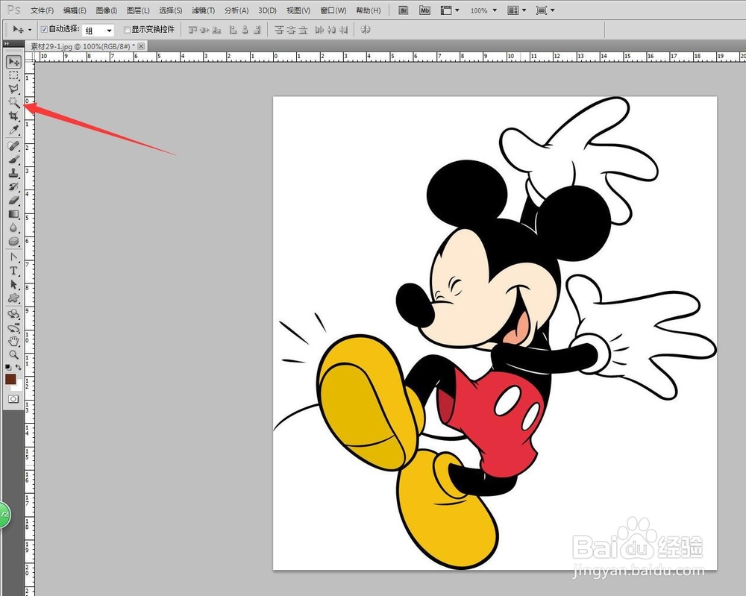
Task: Open the brown foreground color swatch
Action: 10,379
